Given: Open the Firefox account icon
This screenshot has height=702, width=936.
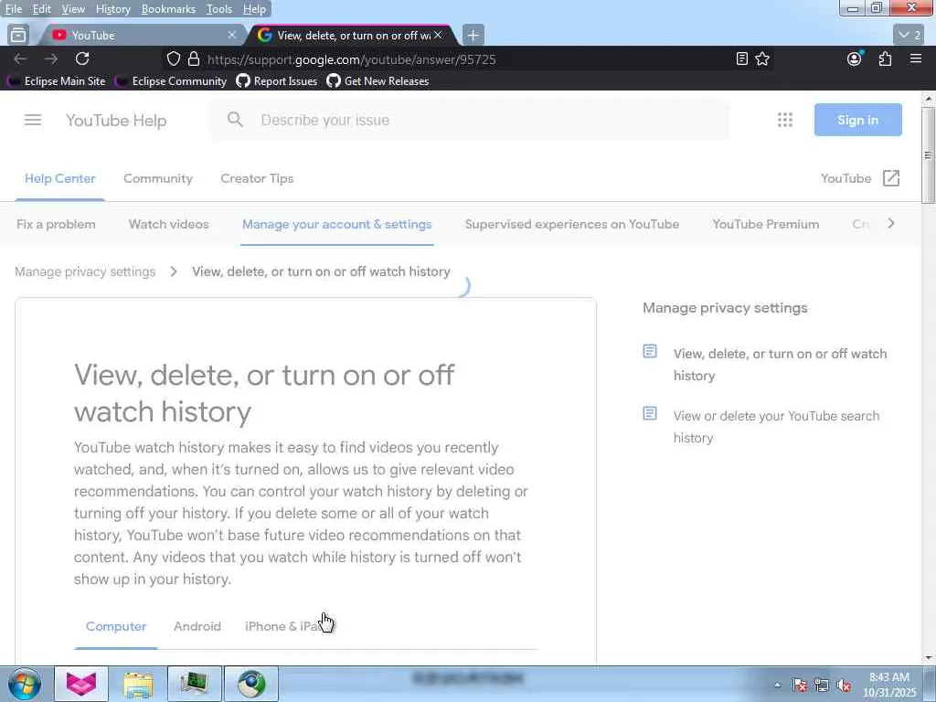Looking at the screenshot, I should pyautogui.click(x=855, y=58).
